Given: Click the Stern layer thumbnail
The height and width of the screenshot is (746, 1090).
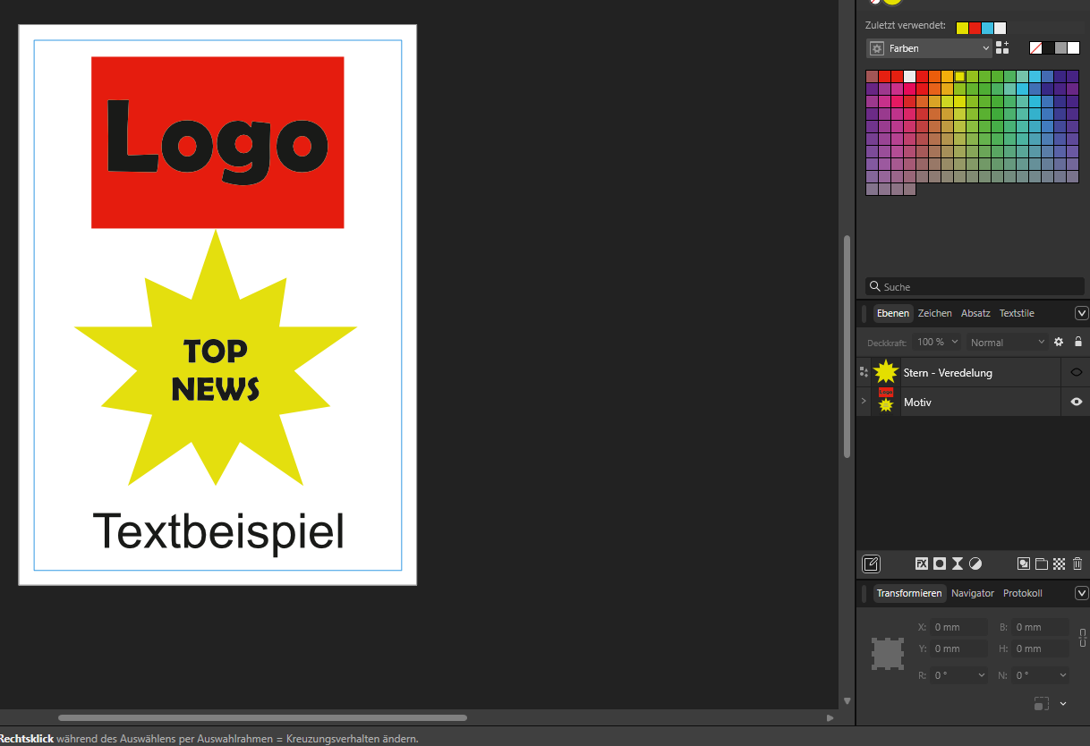Looking at the screenshot, I should click(x=886, y=372).
